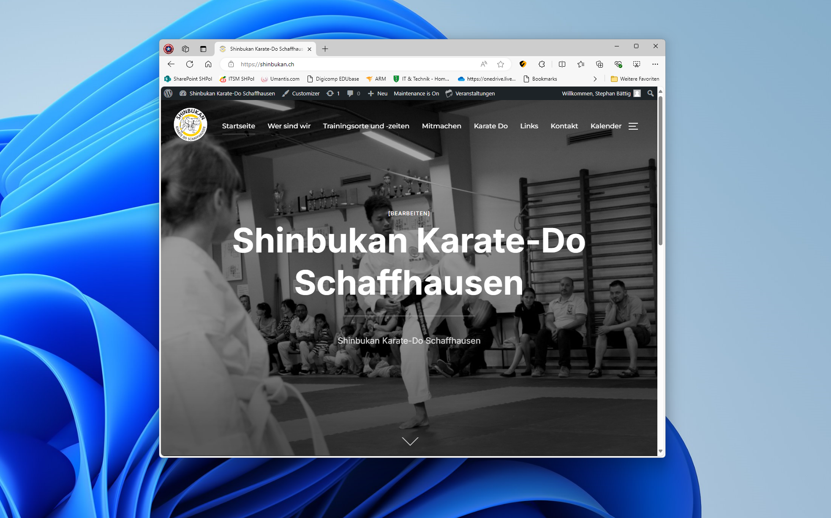
Task: Go back to previous page
Action: point(171,64)
